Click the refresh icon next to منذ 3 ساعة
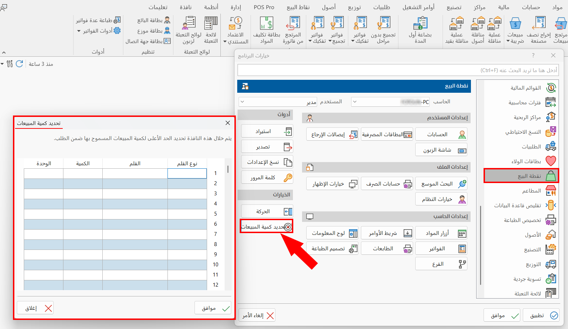This screenshot has height=329, width=568. 19,64
